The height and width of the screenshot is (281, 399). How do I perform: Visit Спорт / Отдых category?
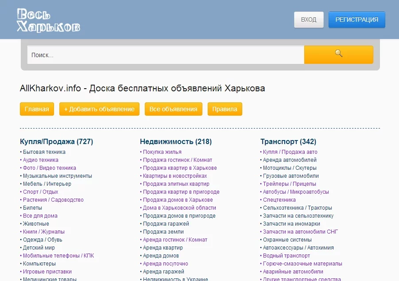point(40,192)
